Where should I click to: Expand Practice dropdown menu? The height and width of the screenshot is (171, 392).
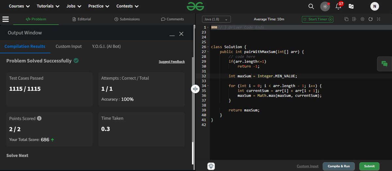coord(99,6)
